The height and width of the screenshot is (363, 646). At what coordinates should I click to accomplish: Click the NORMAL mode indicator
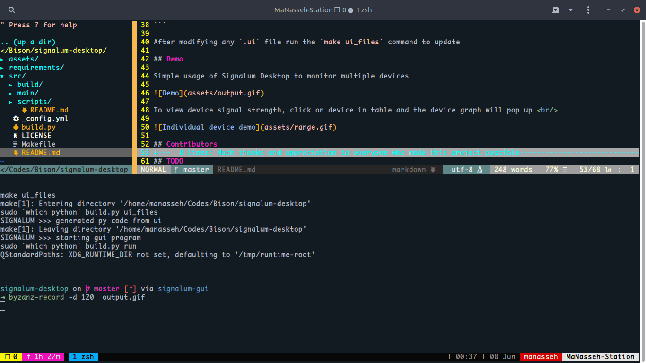[153, 170]
